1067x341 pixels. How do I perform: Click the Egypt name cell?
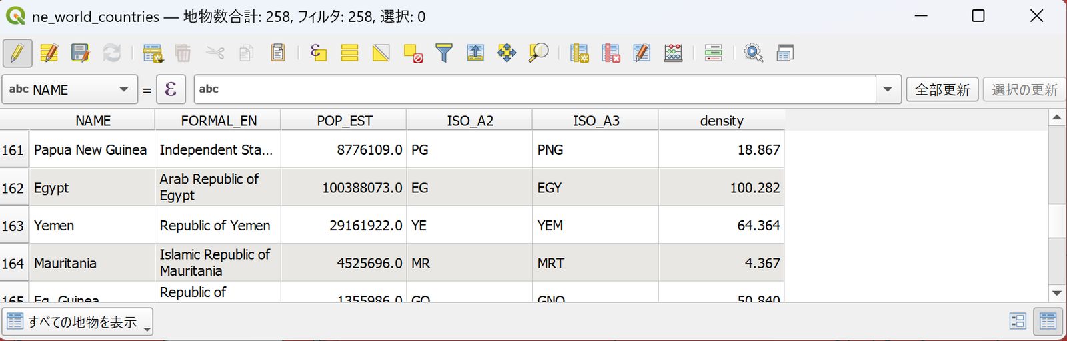click(x=92, y=188)
